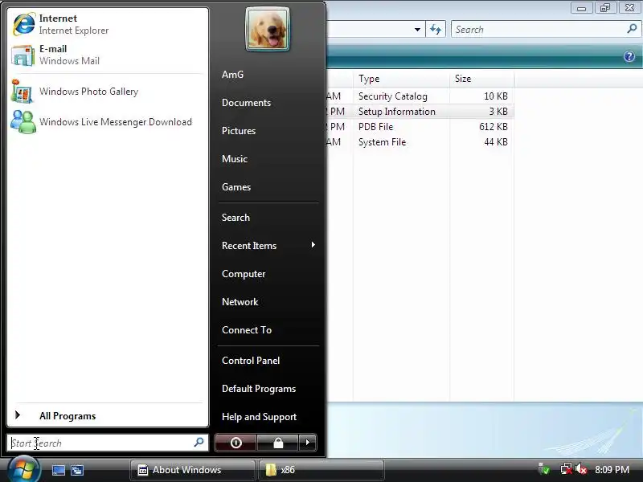Click the 3 KB size cell

pos(498,112)
